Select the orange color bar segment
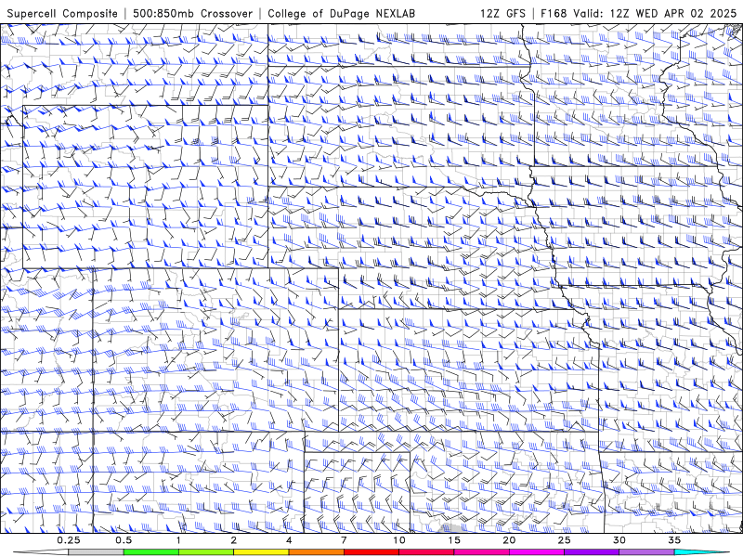This screenshot has width=743, height=557. 316,552
